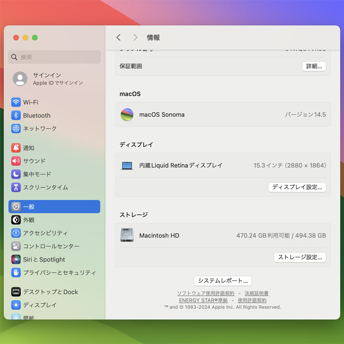Image resolution: width=344 pixels, height=344 pixels.
Task: Open the 集中モード moon icon
Action: (x=16, y=174)
